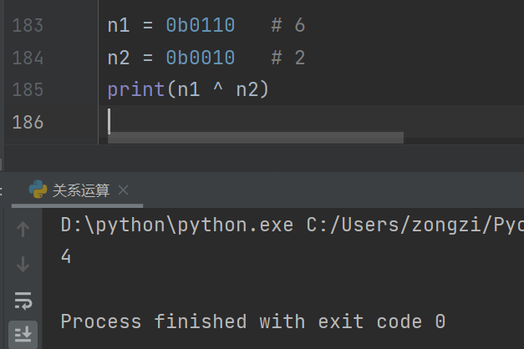Place cursor on the 0b0010 literal
This screenshot has width=524, height=349.
[x=201, y=58]
